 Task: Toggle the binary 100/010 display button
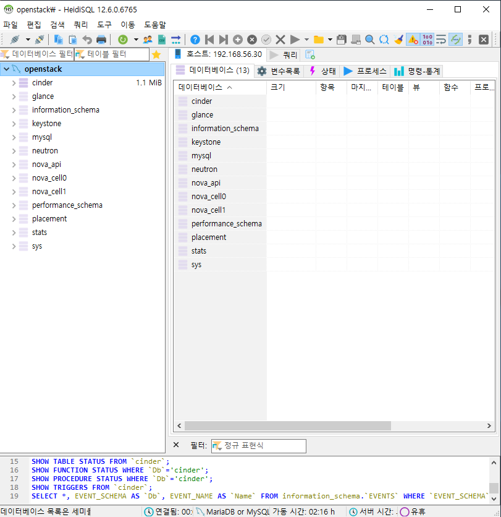(x=427, y=40)
